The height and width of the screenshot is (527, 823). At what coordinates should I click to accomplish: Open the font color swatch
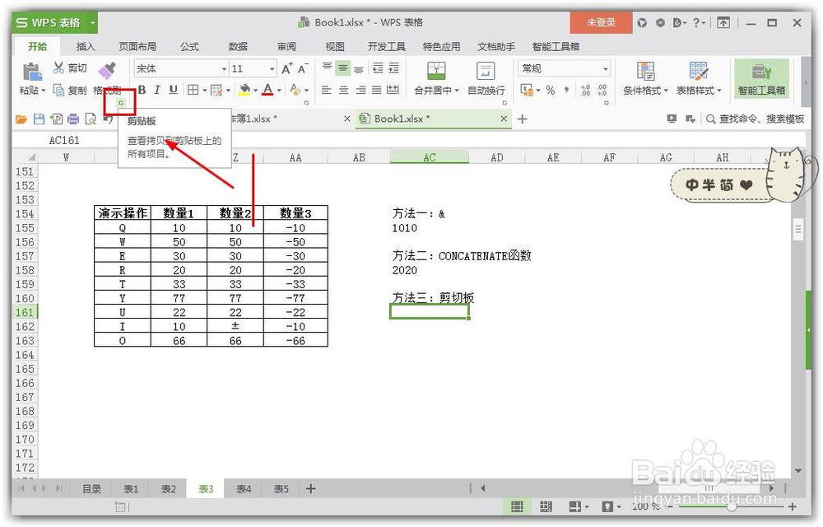tap(267, 91)
